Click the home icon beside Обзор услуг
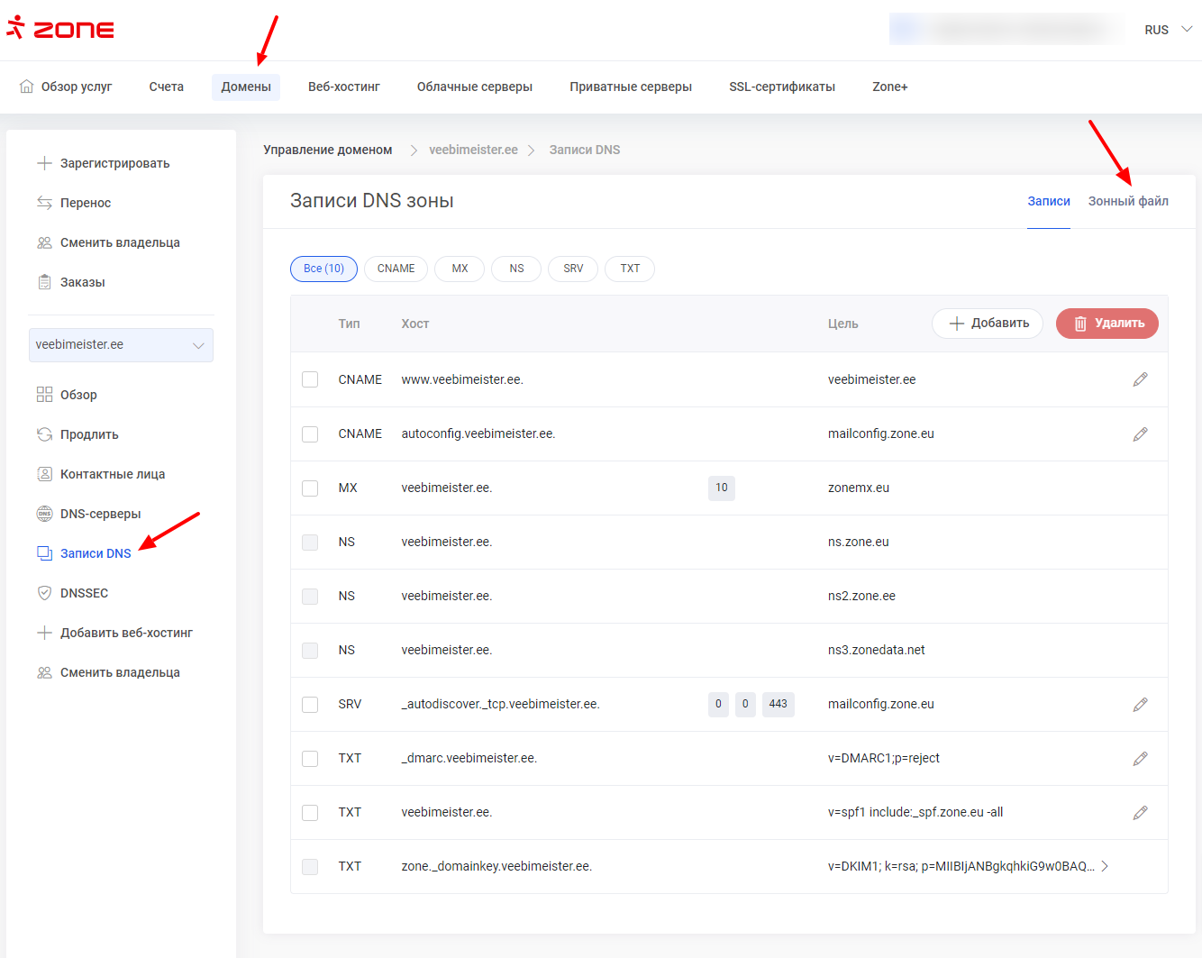The image size is (1202, 958). pyautogui.click(x=27, y=87)
